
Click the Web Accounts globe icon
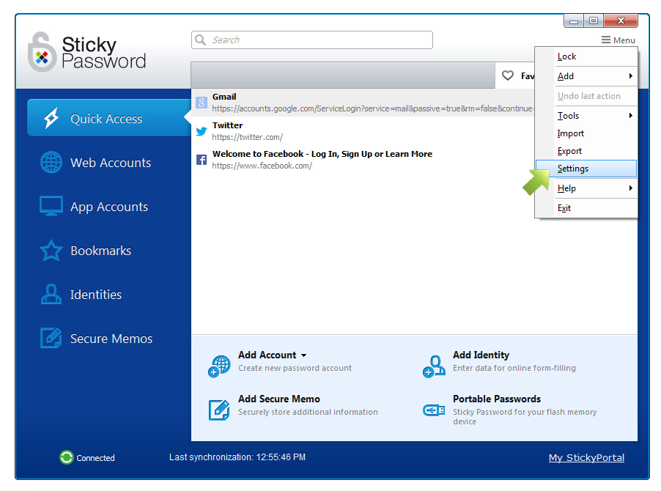(x=51, y=162)
